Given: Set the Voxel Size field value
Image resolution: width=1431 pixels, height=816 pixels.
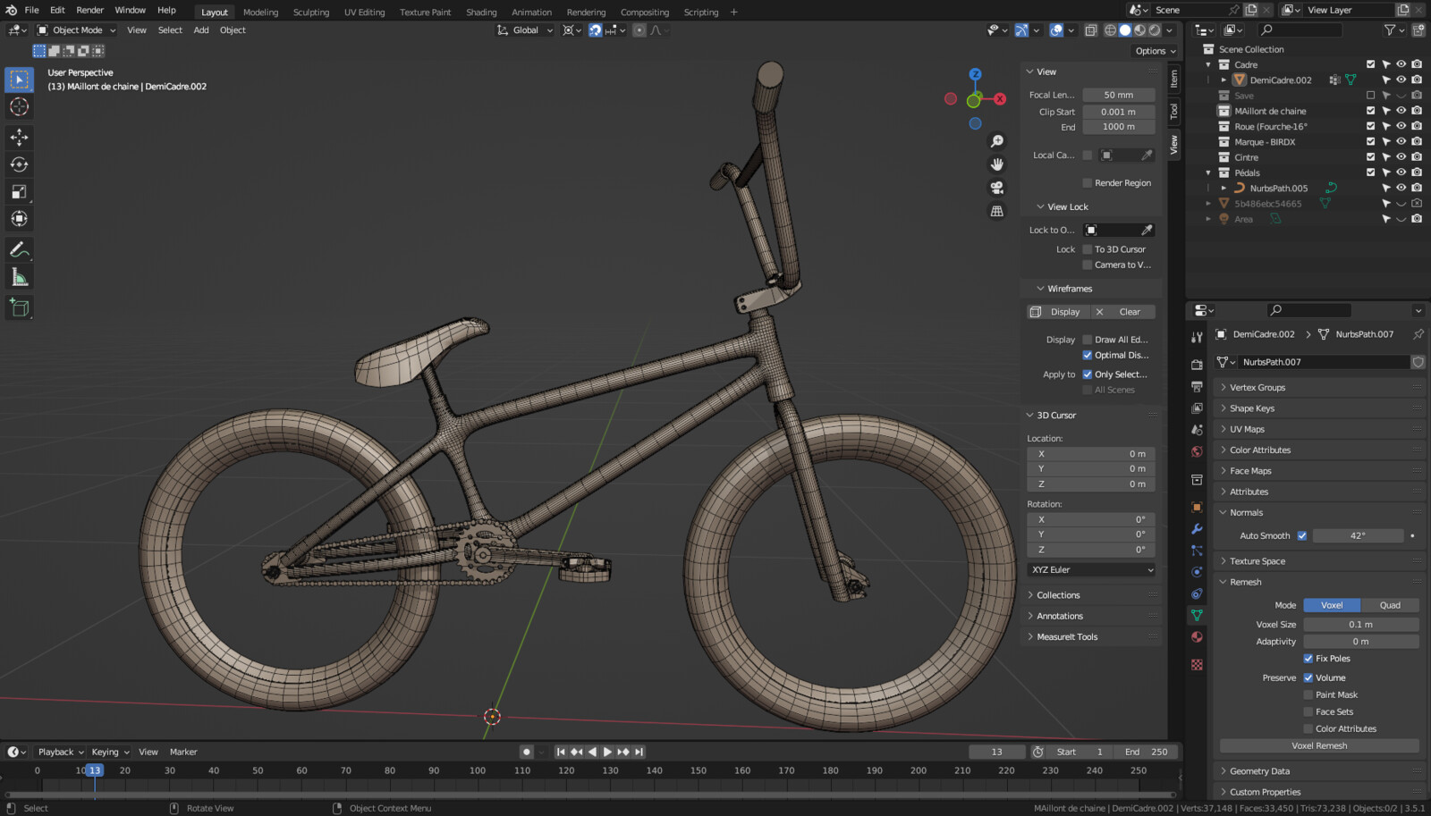Looking at the screenshot, I should pyautogui.click(x=1361, y=624).
